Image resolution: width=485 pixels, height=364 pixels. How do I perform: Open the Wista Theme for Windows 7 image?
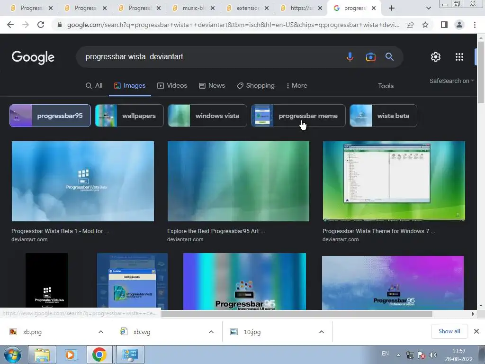coord(394,181)
